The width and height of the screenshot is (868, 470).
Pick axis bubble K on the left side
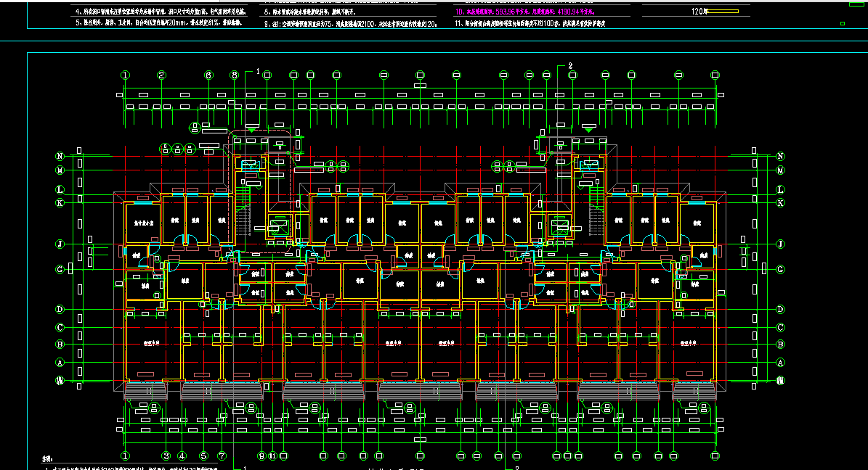point(60,203)
